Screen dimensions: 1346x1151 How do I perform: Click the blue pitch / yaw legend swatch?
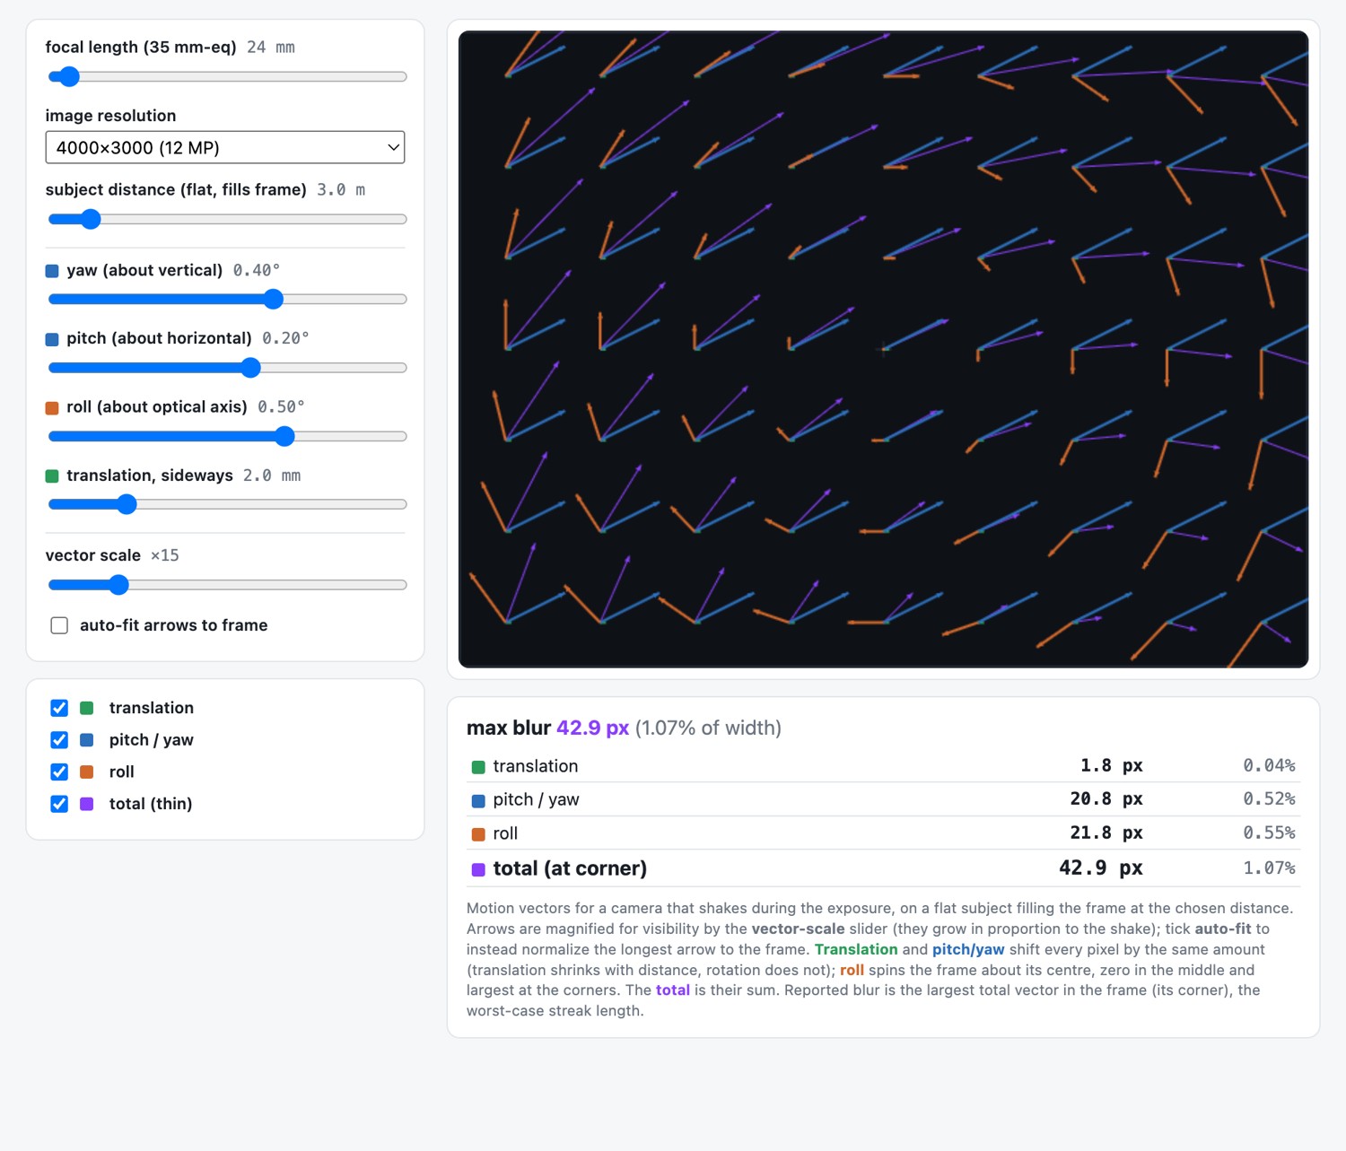87,740
